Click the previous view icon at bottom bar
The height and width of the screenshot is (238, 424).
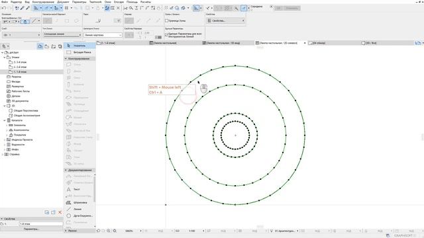pos(99,231)
